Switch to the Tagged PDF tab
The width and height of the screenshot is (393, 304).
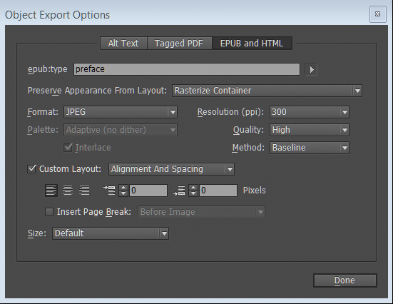pyautogui.click(x=180, y=43)
